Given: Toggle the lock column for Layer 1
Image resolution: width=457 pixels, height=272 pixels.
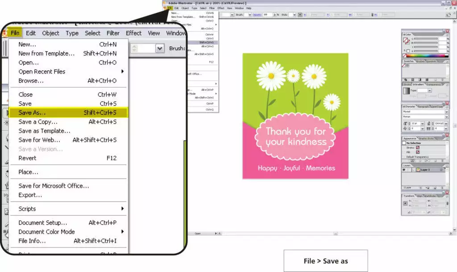Looking at the screenshot, I should [x=409, y=170].
